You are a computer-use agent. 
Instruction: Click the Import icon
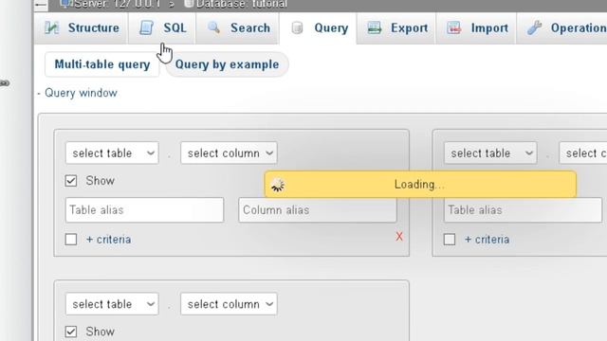tap(453, 27)
